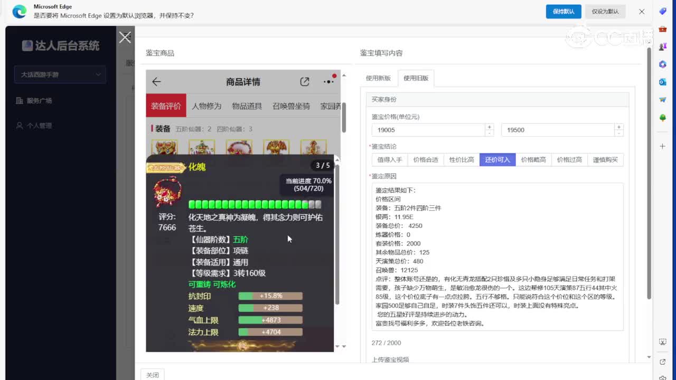Click the share icon in 商品详情 header
Image resolution: width=676 pixels, height=380 pixels.
[x=305, y=82]
